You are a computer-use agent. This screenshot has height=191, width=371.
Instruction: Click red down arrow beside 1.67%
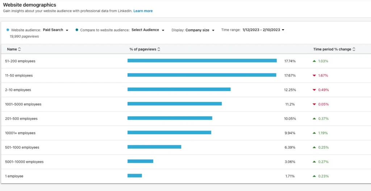(314, 75)
